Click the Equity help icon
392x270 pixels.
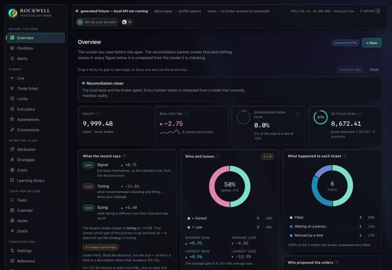coord(98,114)
